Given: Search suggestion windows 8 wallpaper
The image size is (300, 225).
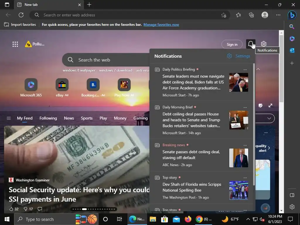Looking at the screenshot, I should pos(79,70).
